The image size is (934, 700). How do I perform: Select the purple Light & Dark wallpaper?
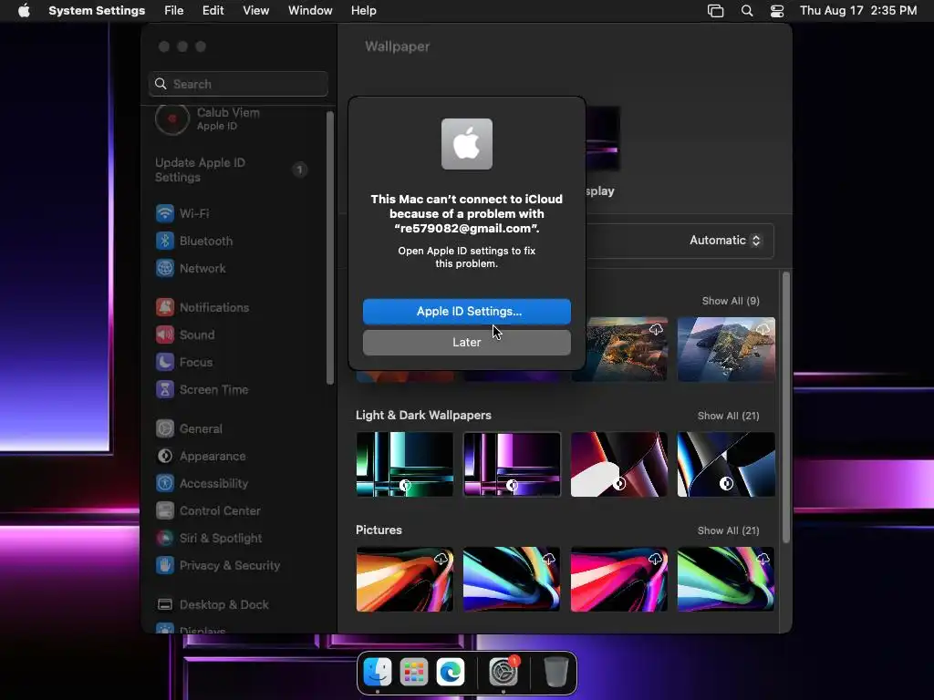pos(513,464)
